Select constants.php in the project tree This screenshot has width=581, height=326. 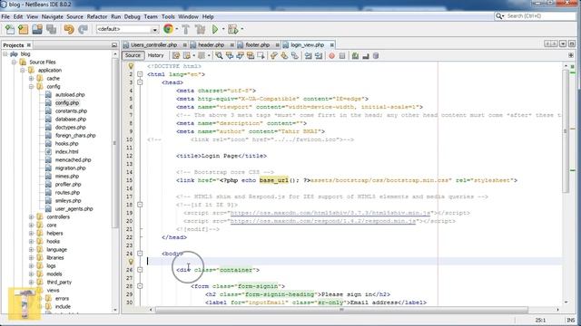[x=71, y=110]
